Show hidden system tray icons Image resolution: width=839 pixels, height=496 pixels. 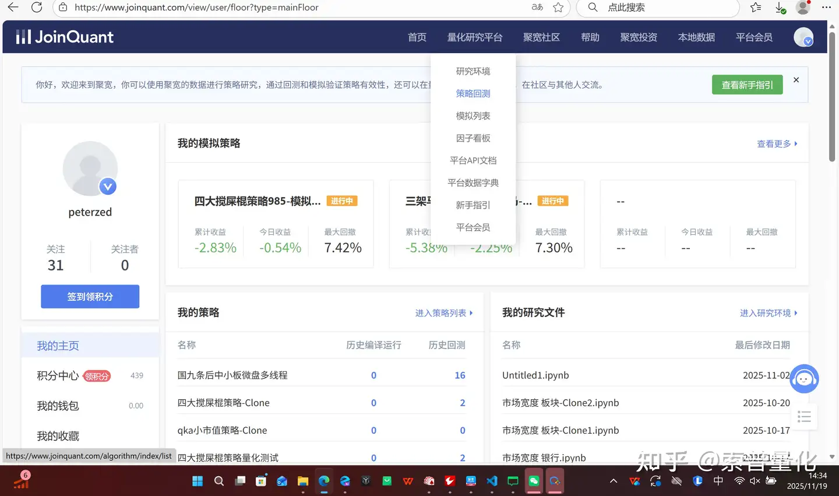coord(614,481)
